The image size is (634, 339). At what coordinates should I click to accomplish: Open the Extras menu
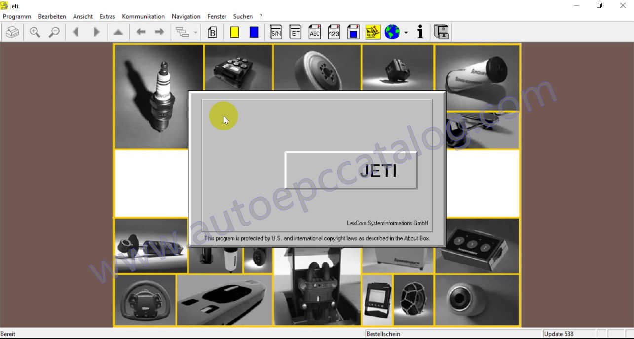click(x=107, y=16)
